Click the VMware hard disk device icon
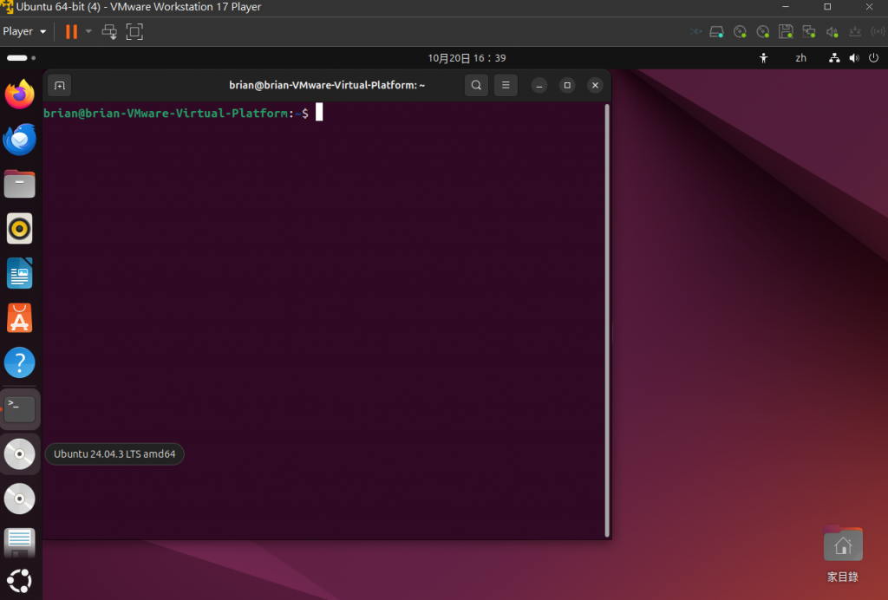Image resolution: width=888 pixels, height=600 pixels. point(716,32)
